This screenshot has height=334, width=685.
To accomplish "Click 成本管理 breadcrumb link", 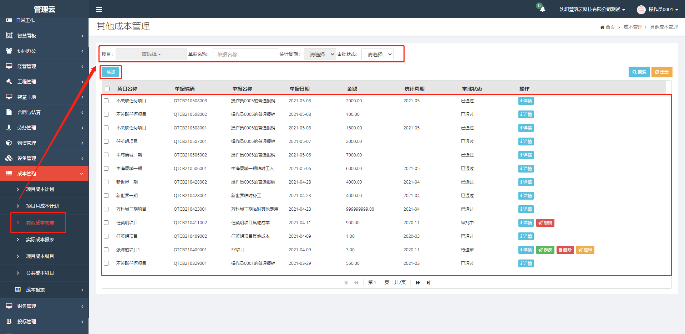I will point(633,27).
